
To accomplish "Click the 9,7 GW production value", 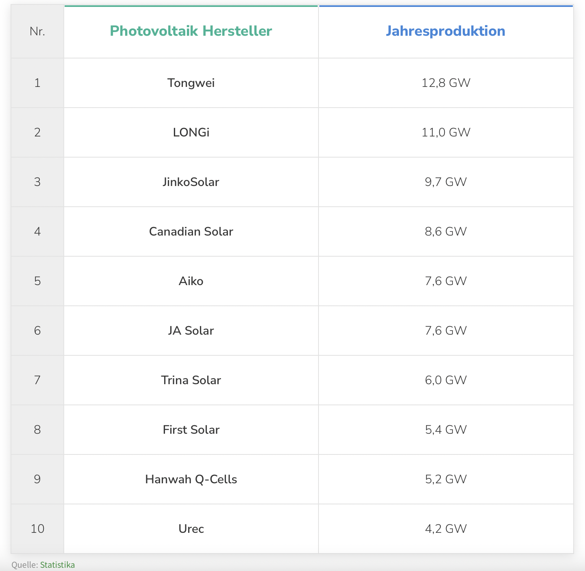I will coord(446,182).
